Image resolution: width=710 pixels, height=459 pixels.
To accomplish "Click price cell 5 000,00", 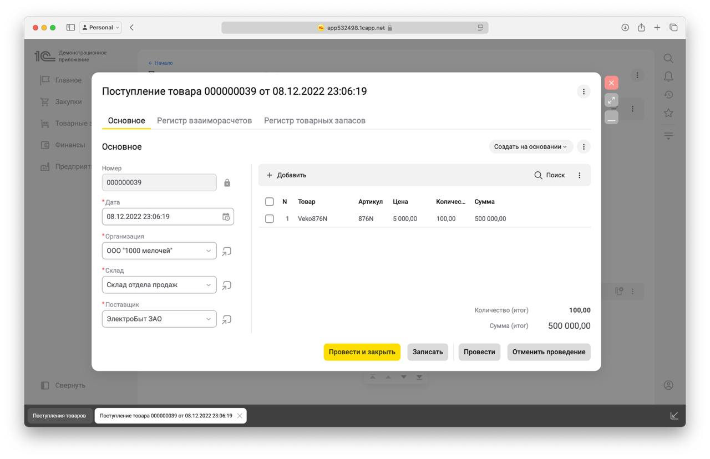I will click(x=405, y=219).
